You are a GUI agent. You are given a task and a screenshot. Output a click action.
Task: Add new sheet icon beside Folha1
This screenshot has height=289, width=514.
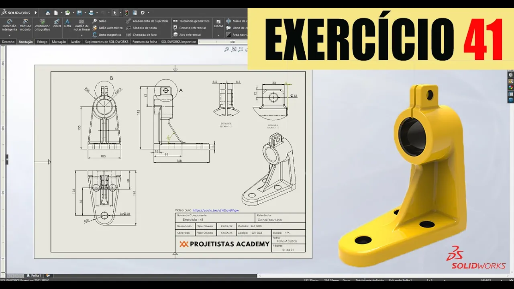click(x=48, y=276)
